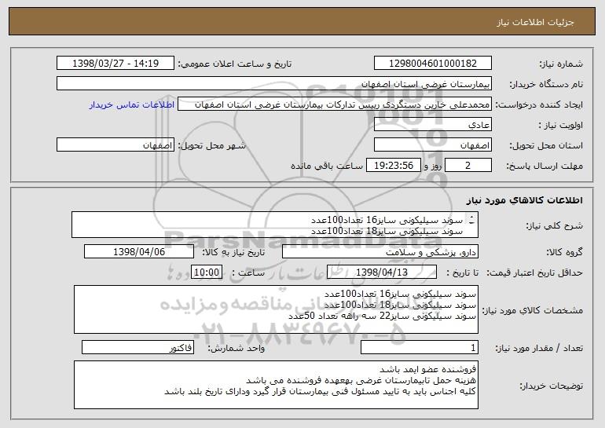The width and height of the screenshot is (605, 428).
Task: Click the label شرح کلی نیاز
Action: (555, 225)
